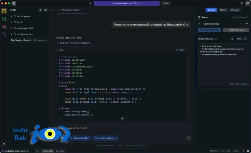
Task: Click the appearance icon beside wrench
Action: (x=242, y=3)
